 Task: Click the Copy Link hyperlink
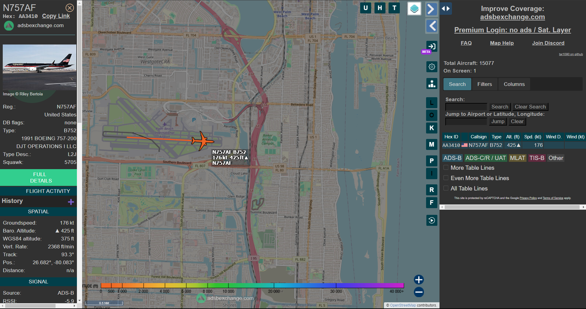[x=56, y=16]
